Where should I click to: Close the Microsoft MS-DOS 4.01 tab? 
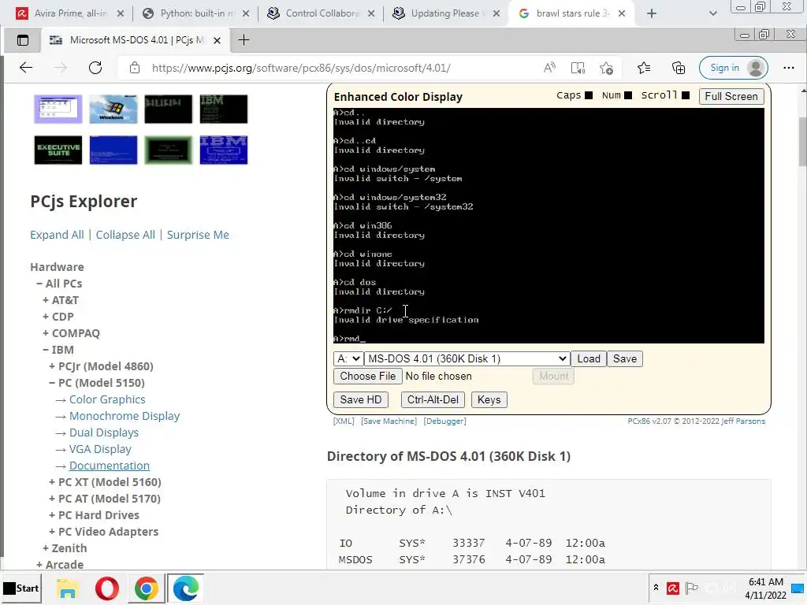(218, 40)
